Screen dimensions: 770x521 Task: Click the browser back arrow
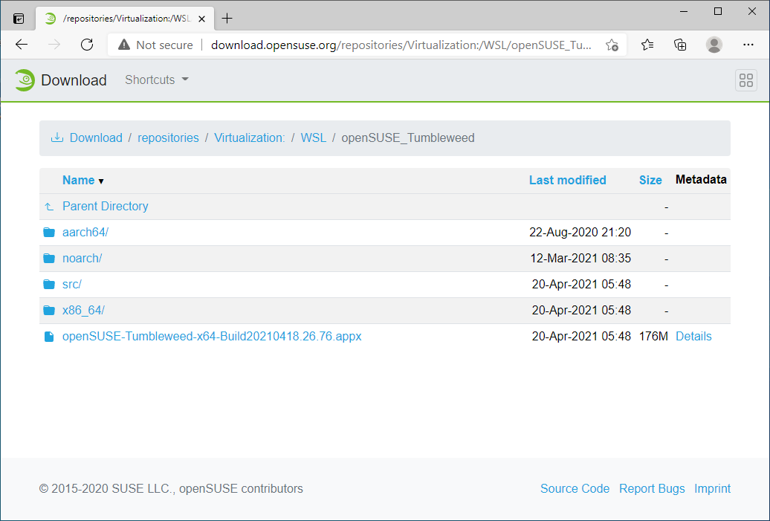pyautogui.click(x=22, y=45)
